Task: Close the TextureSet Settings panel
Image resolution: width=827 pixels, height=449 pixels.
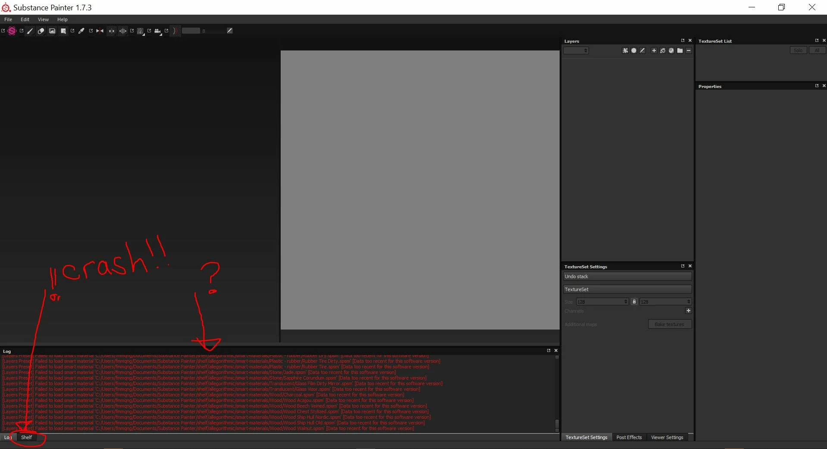Action: click(690, 266)
